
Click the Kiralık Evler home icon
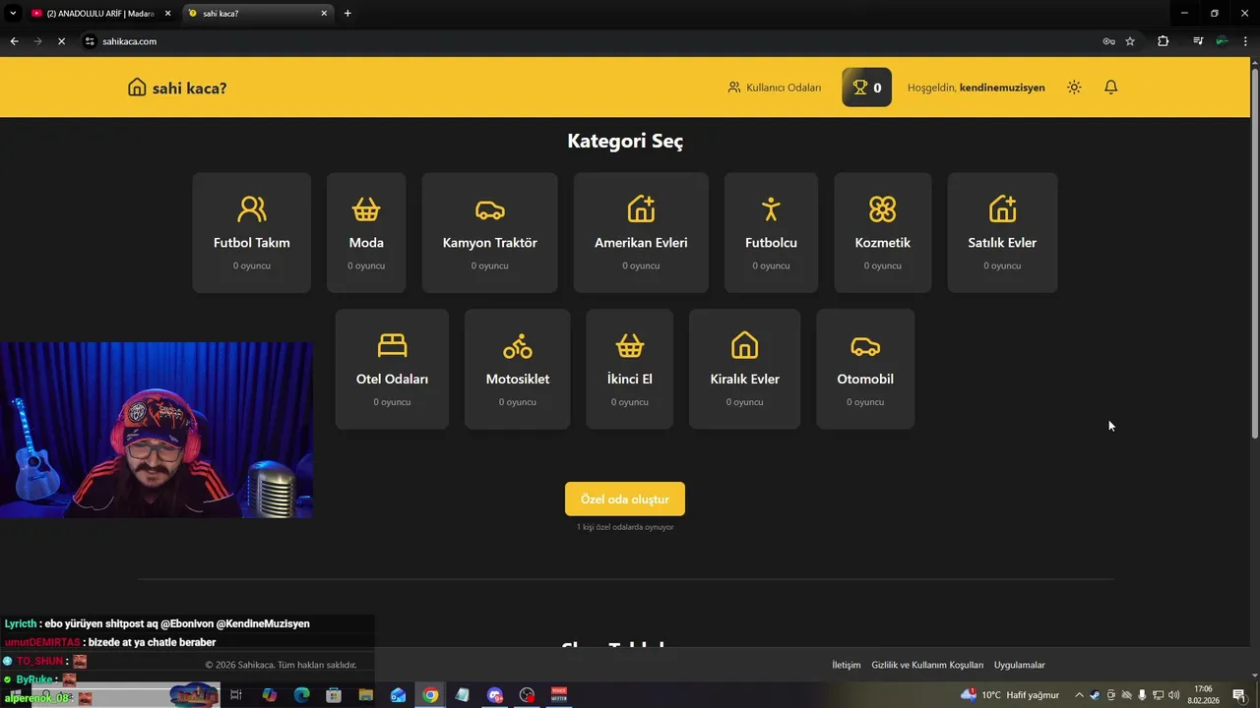[x=745, y=345]
